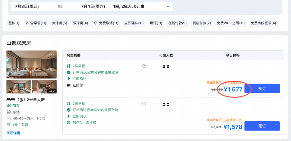291x141 pixels.
Task: Open the small left room thumbnail
Action: pos(19,87)
